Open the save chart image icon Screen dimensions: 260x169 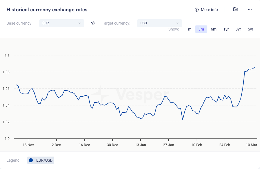(235, 10)
